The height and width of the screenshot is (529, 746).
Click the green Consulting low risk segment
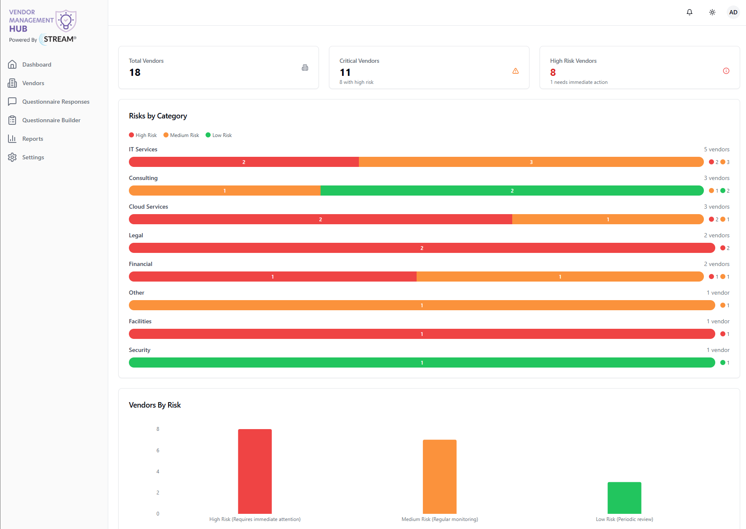point(512,191)
